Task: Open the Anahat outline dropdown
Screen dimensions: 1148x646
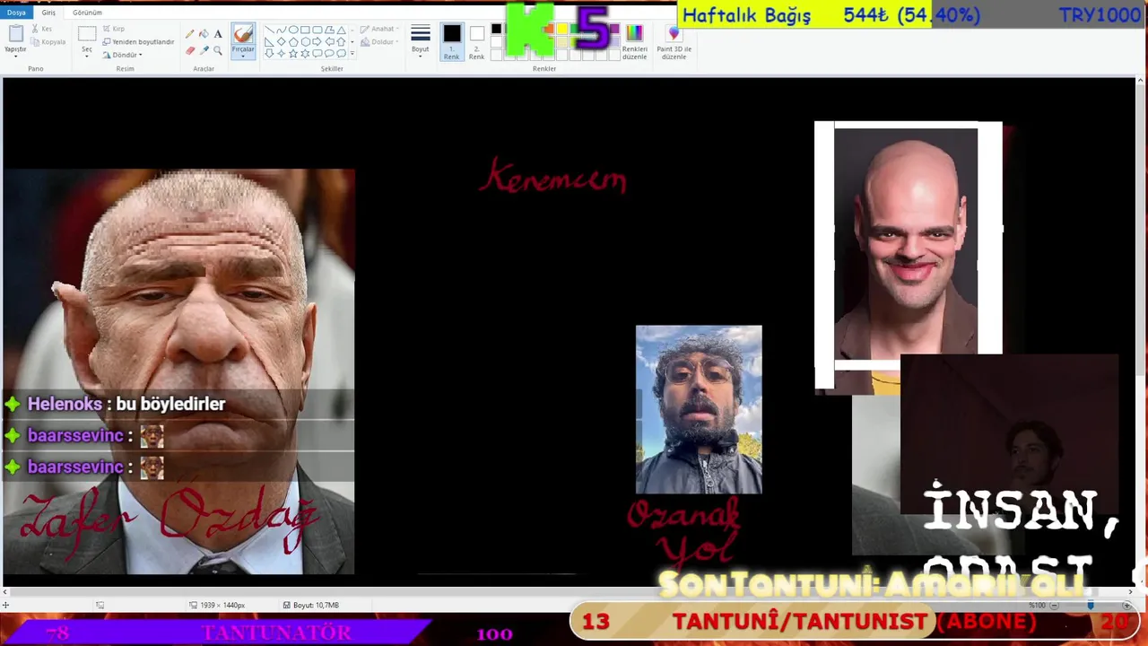Action: pos(381,29)
